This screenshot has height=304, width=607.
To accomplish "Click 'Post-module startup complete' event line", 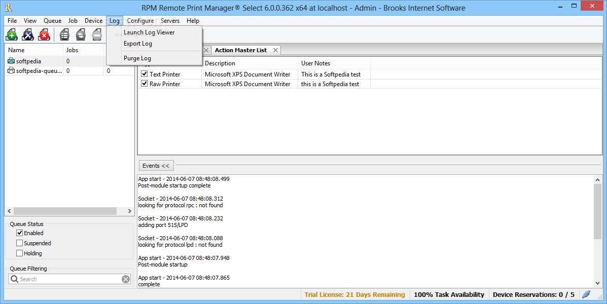I will [x=174, y=185].
